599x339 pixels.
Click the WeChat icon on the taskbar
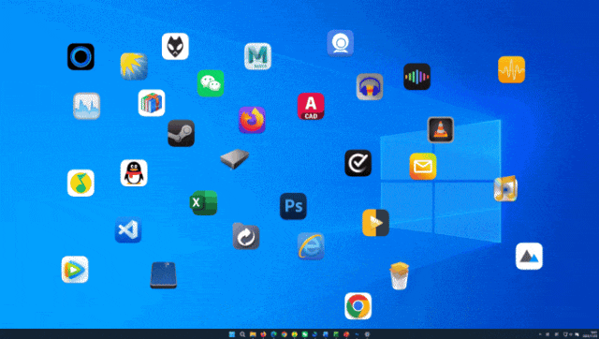305,334
